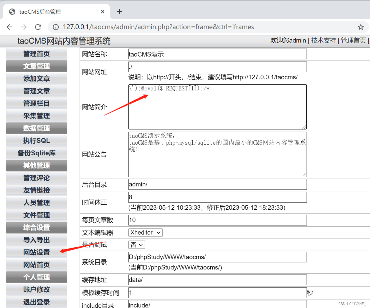370x308 pixels.
Task: Open 备份Sqlite库 in the sidebar
Action: (37, 153)
